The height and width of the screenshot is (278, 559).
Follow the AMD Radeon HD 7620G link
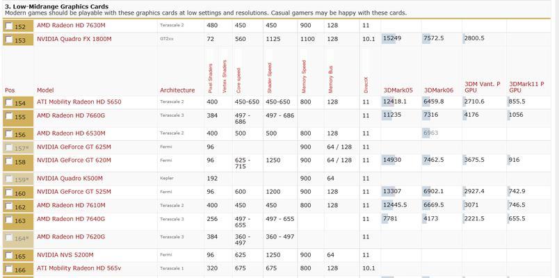tap(71, 237)
